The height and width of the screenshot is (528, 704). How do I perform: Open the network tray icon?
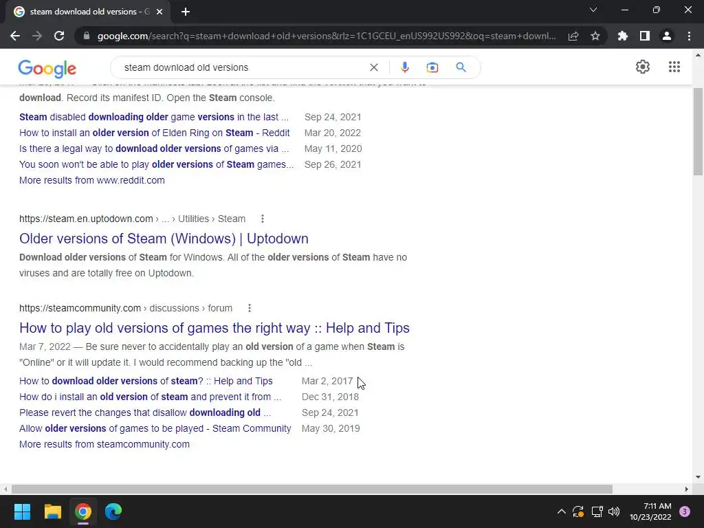click(597, 511)
